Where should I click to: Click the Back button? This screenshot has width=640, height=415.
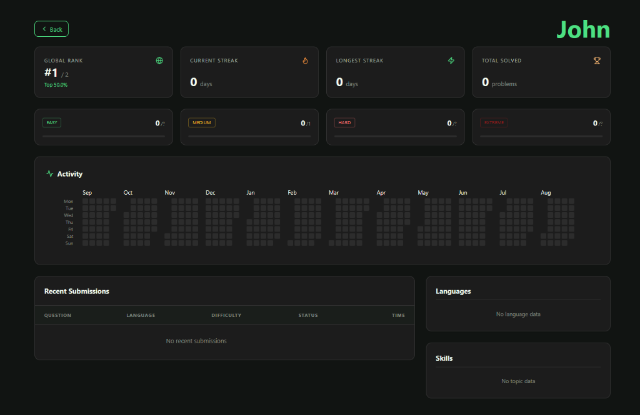pyautogui.click(x=51, y=29)
